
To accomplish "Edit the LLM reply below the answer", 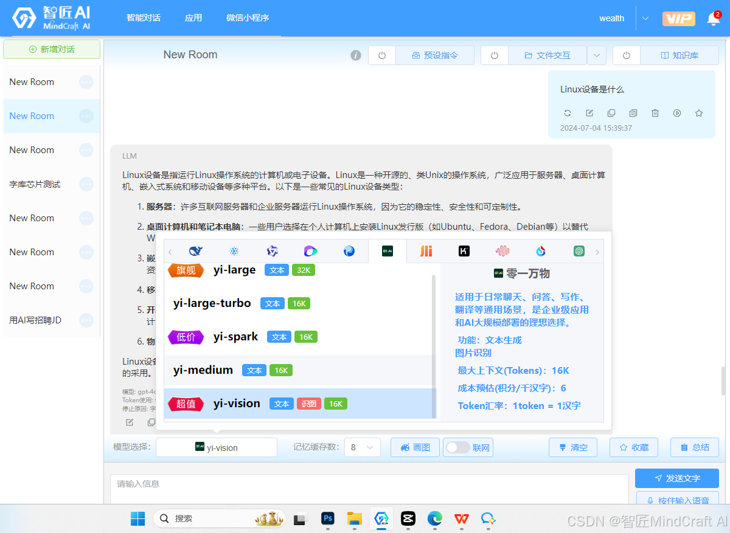I will pos(130,422).
